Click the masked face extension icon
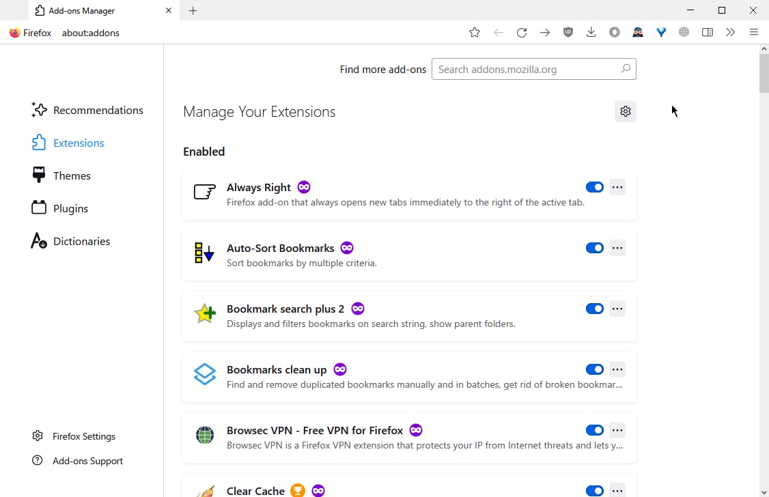The height and width of the screenshot is (497, 769). tap(638, 32)
